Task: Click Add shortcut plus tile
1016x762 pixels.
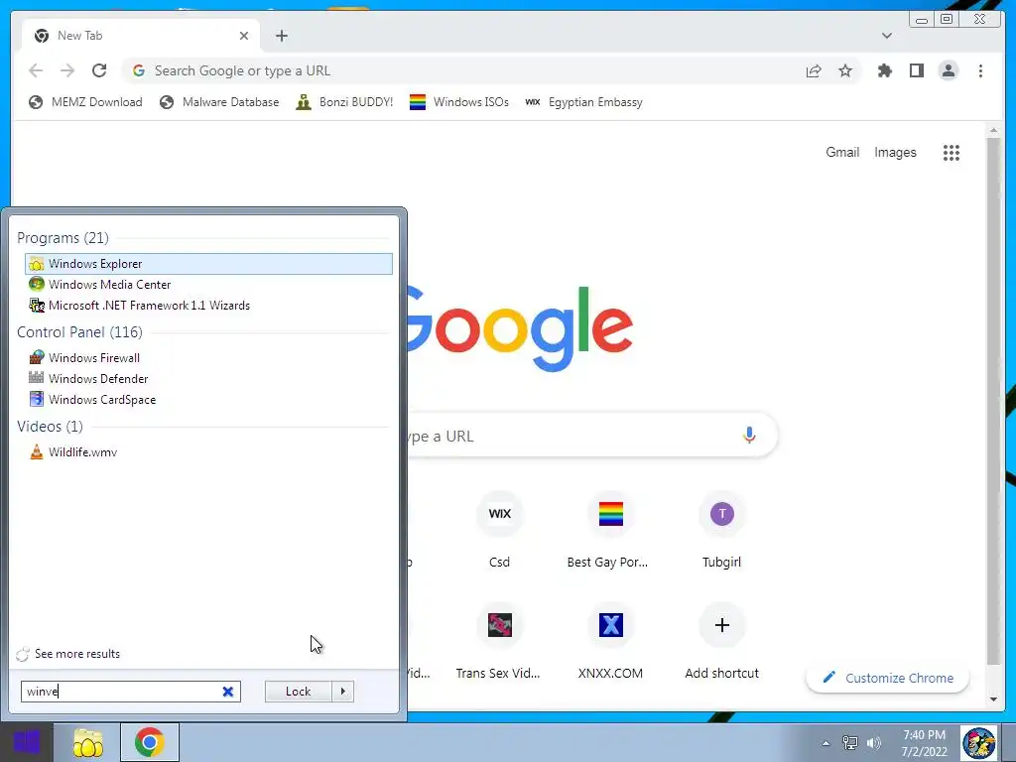Action: pyautogui.click(x=722, y=643)
